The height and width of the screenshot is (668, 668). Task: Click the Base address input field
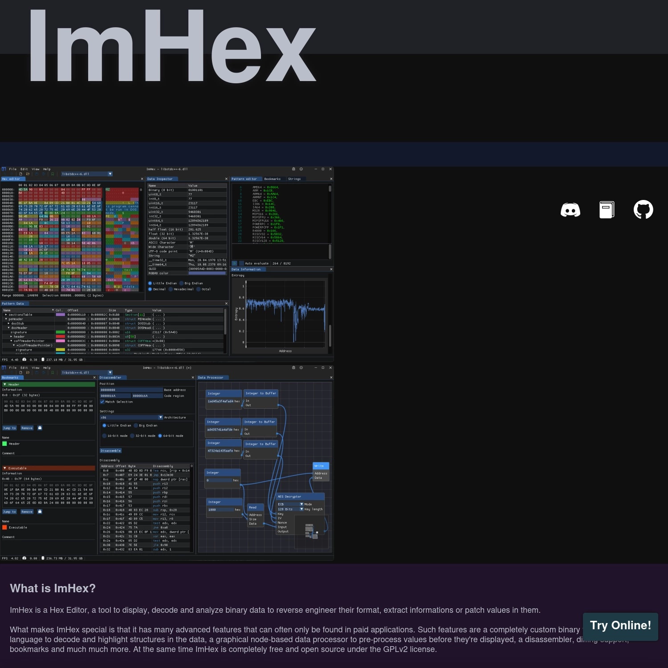[x=131, y=390]
